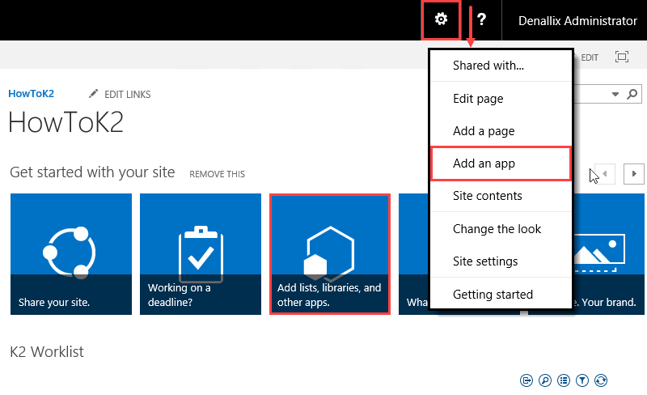Click the K2 Worklist filter icon
The image size is (647, 395).
tap(582, 380)
